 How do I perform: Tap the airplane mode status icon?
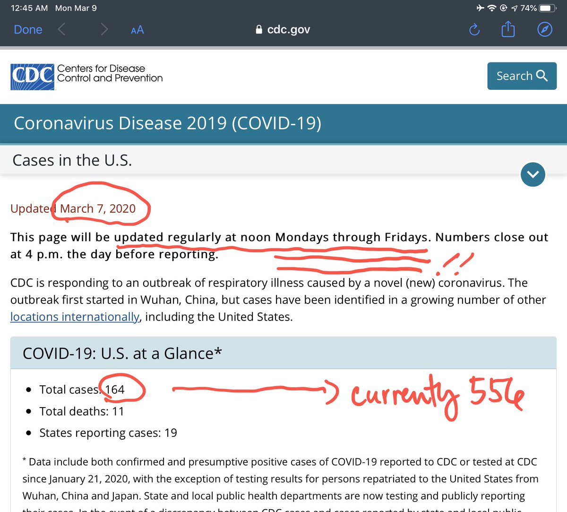click(481, 8)
